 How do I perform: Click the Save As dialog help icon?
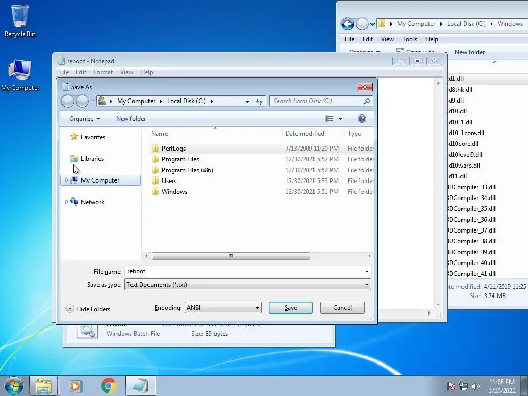(x=361, y=119)
